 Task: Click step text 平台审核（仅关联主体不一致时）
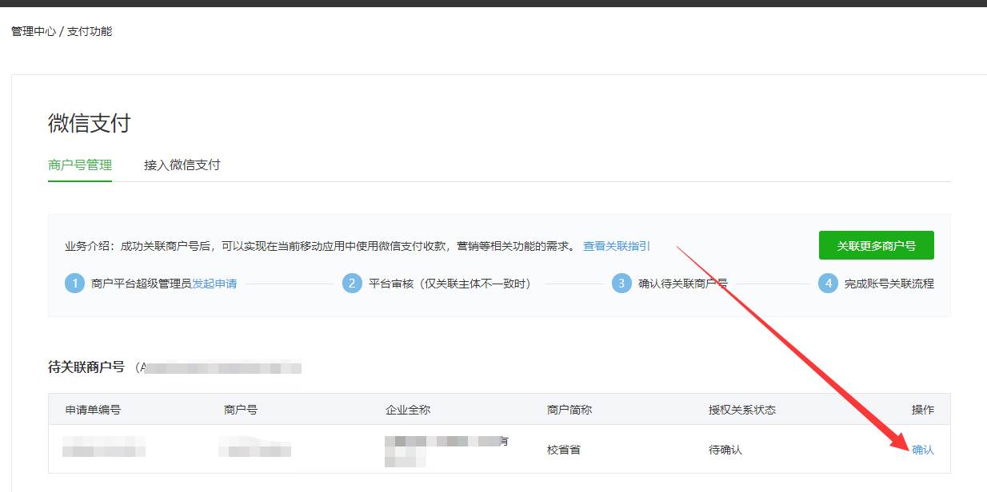[x=450, y=284]
